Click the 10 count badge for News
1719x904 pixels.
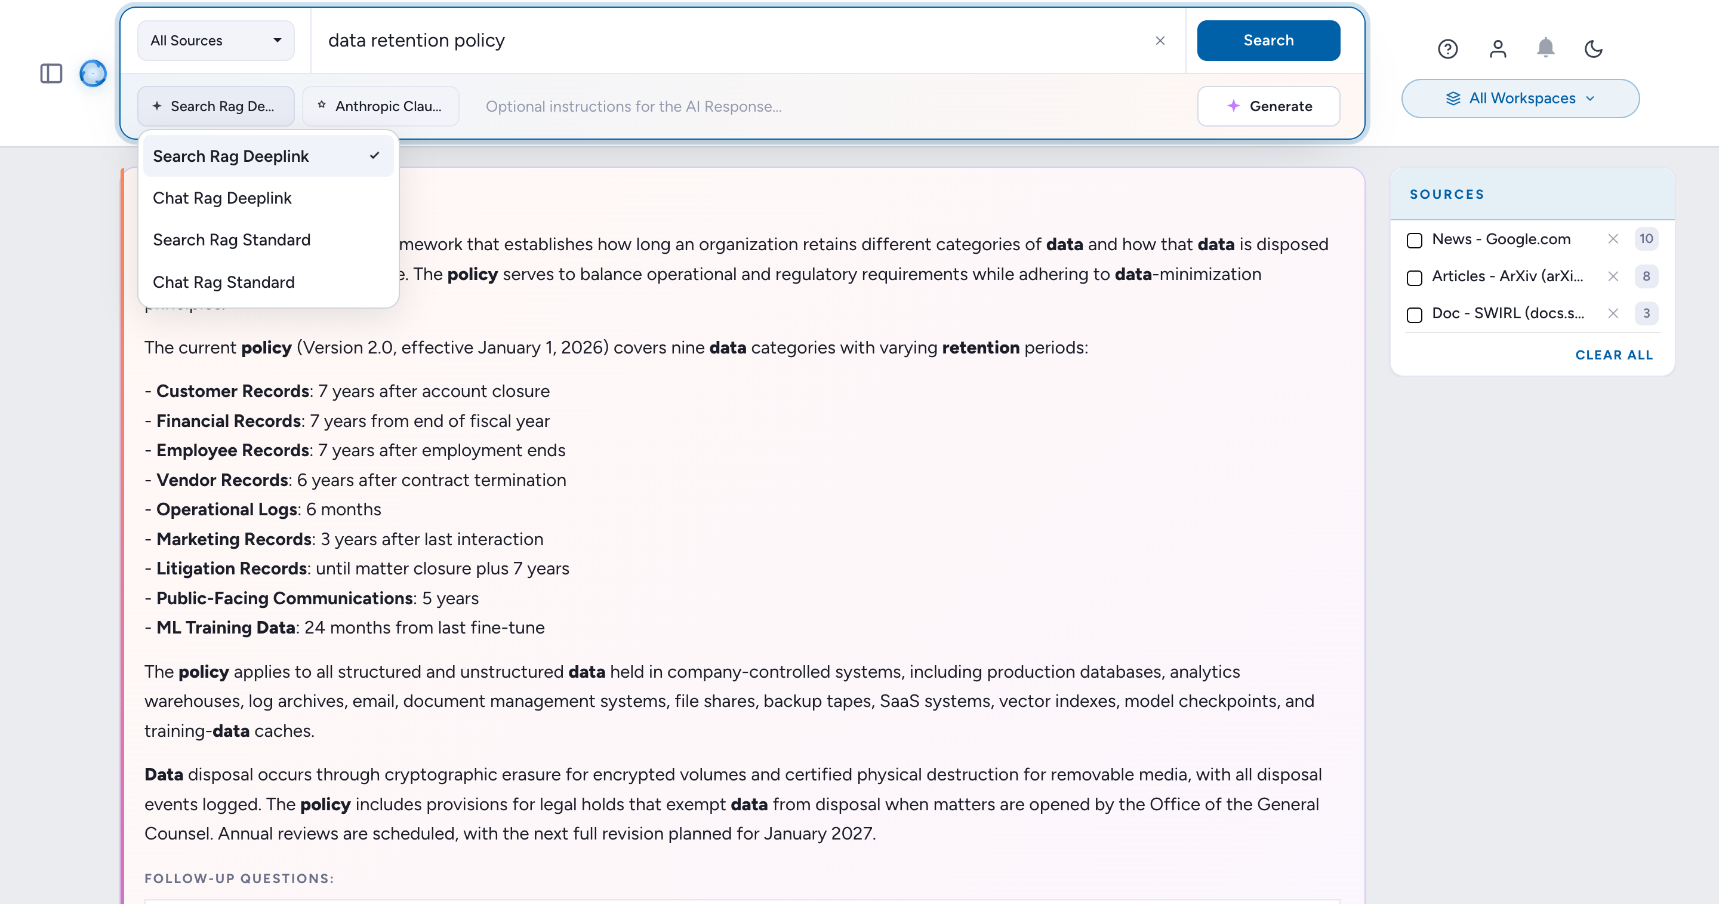pos(1646,239)
